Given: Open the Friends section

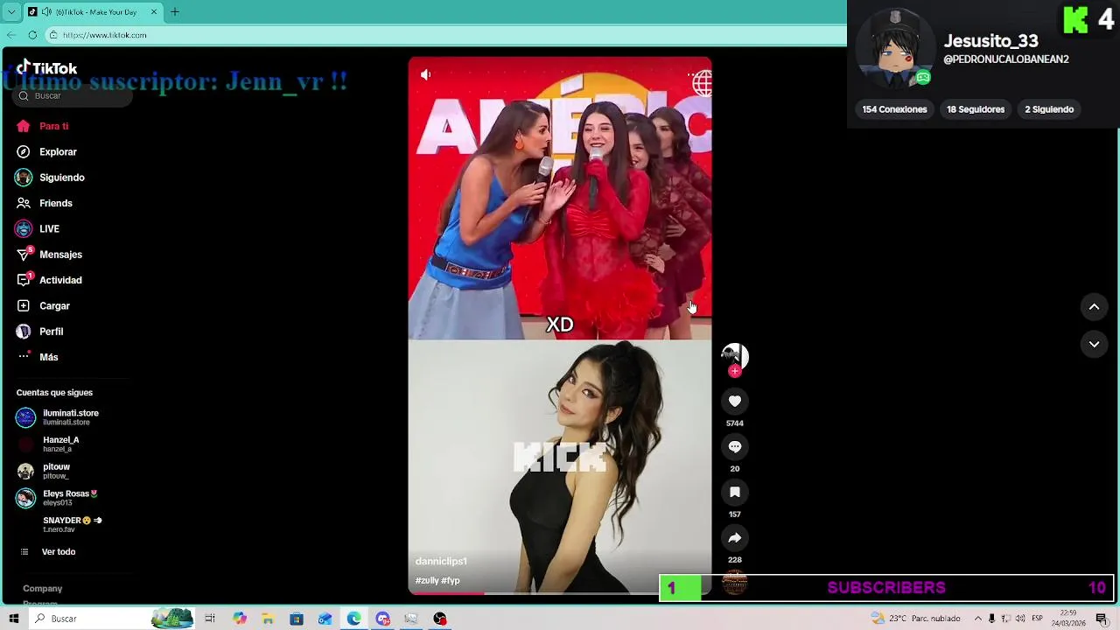Looking at the screenshot, I should coord(44,203).
